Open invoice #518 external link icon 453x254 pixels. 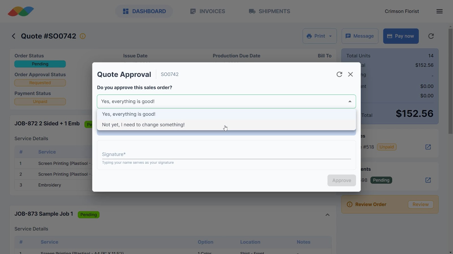click(x=428, y=147)
